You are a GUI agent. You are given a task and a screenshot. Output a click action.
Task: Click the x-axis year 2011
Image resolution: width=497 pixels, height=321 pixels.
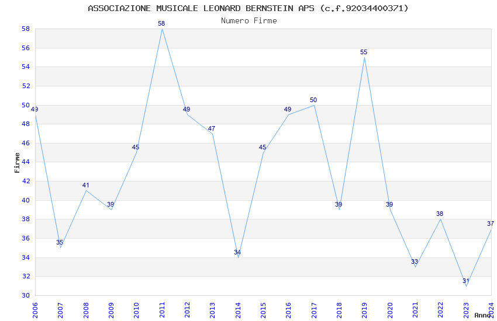pyautogui.click(x=162, y=310)
